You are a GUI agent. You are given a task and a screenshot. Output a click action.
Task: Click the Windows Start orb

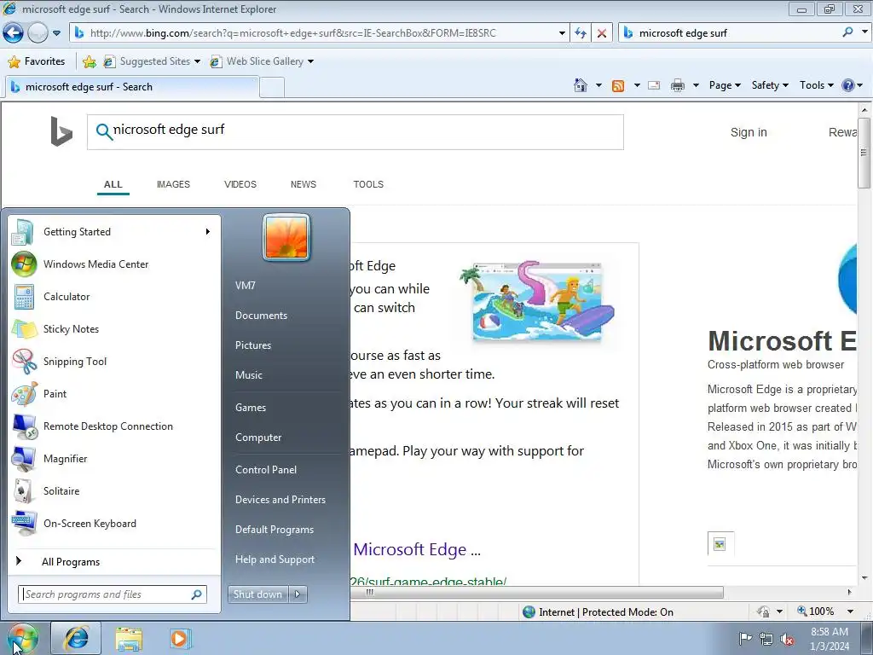(22, 639)
